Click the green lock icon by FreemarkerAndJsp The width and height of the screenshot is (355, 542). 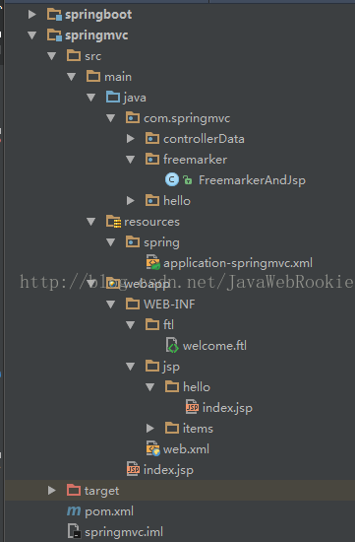point(187,179)
